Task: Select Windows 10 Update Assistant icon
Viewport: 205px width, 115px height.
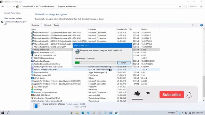Action: (x=32, y=92)
